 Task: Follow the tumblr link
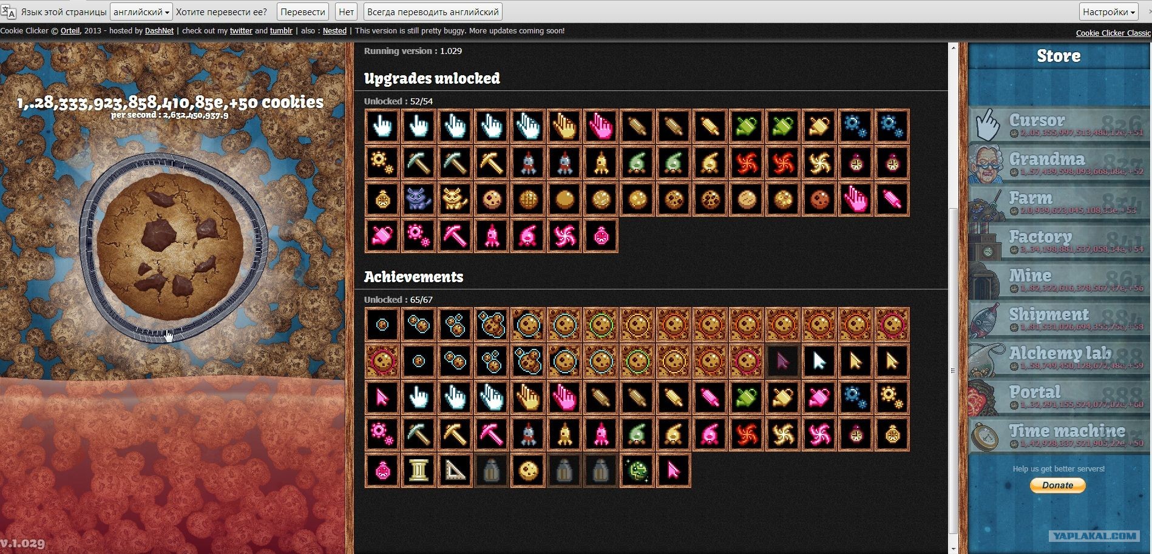tap(281, 31)
